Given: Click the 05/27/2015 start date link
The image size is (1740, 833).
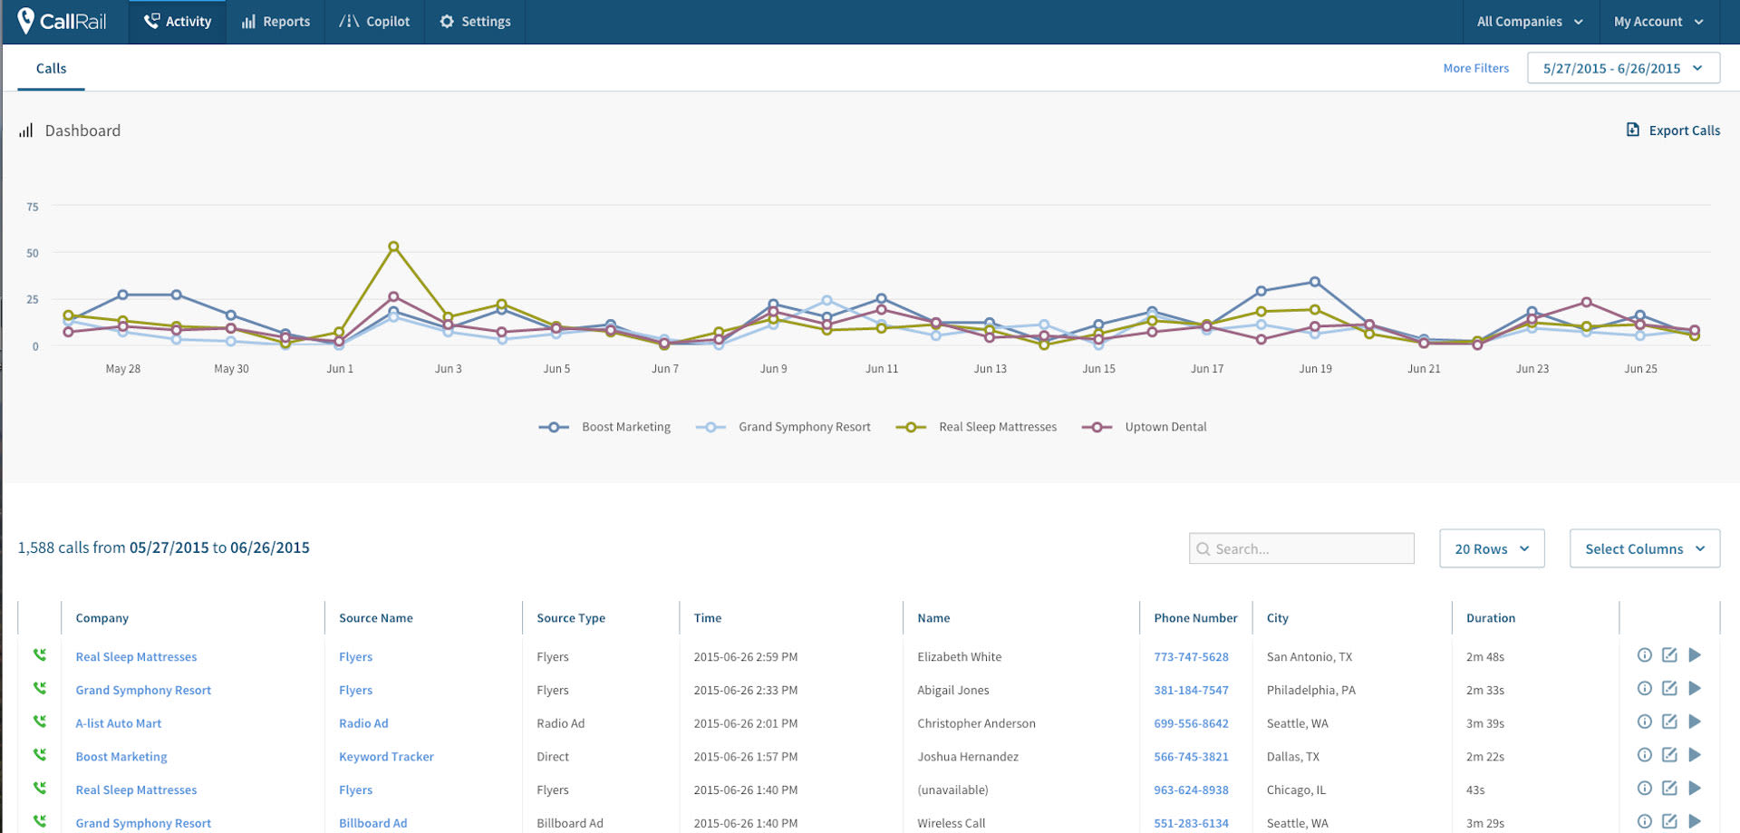Looking at the screenshot, I should [x=169, y=547].
